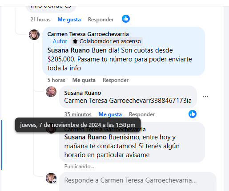Open Carmen Teresa Garroechevarria's profile picture on the author comment

point(34,35)
